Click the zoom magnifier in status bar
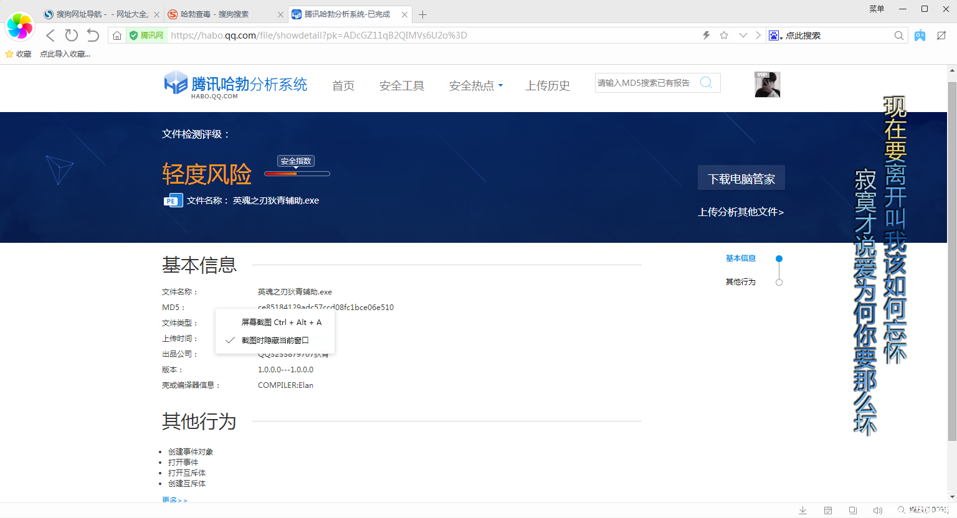Viewport: 957px width, 518px height. [902, 511]
